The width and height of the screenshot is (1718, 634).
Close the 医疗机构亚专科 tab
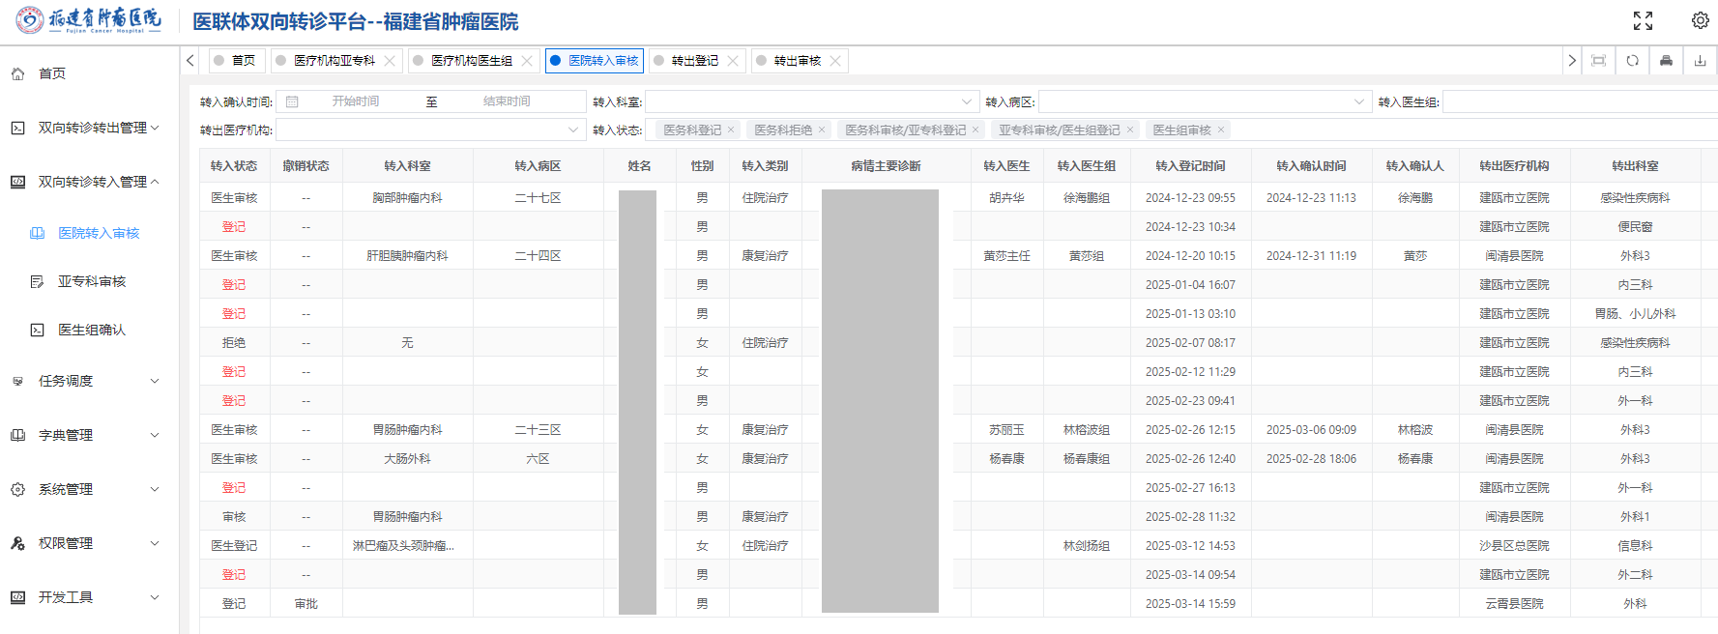tap(390, 61)
